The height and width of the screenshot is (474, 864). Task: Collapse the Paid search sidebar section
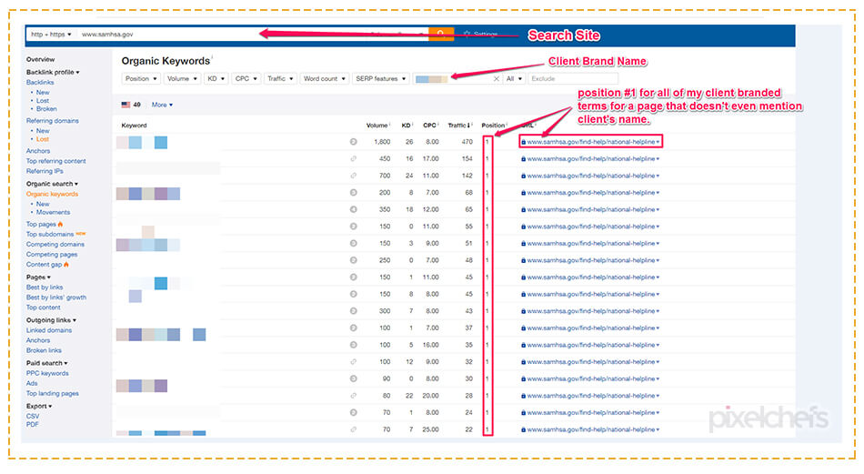tap(46, 363)
